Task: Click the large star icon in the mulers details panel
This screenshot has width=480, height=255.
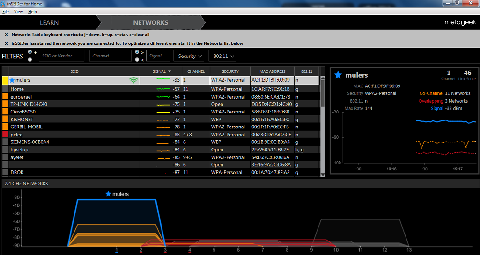Action: tap(338, 75)
